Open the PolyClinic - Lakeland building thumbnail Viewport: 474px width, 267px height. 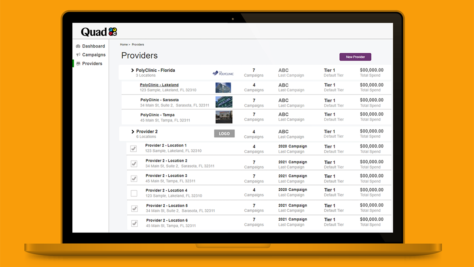click(223, 88)
